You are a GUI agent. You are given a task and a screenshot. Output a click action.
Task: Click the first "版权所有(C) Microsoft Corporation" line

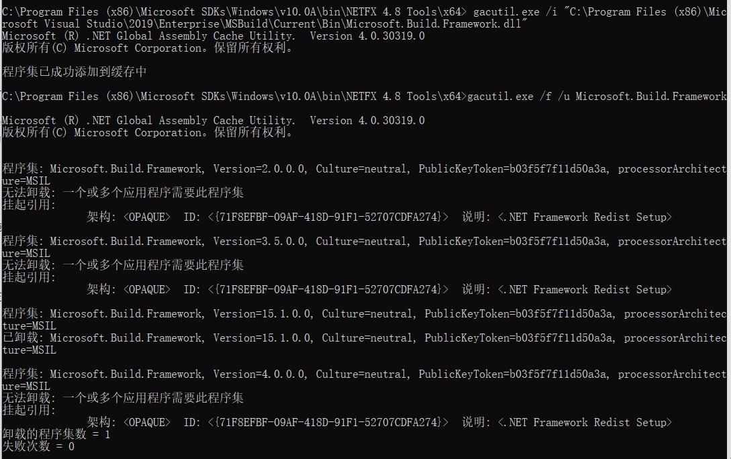pyautogui.click(x=148, y=48)
